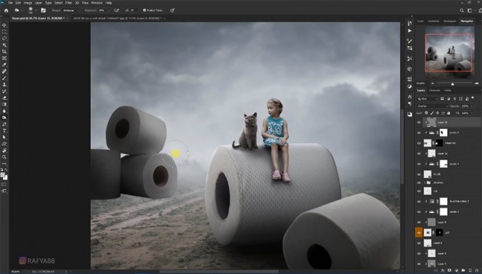Viewport: 482px width, 274px height.
Task: Open the Window menu
Action: pyautogui.click(x=96, y=3)
